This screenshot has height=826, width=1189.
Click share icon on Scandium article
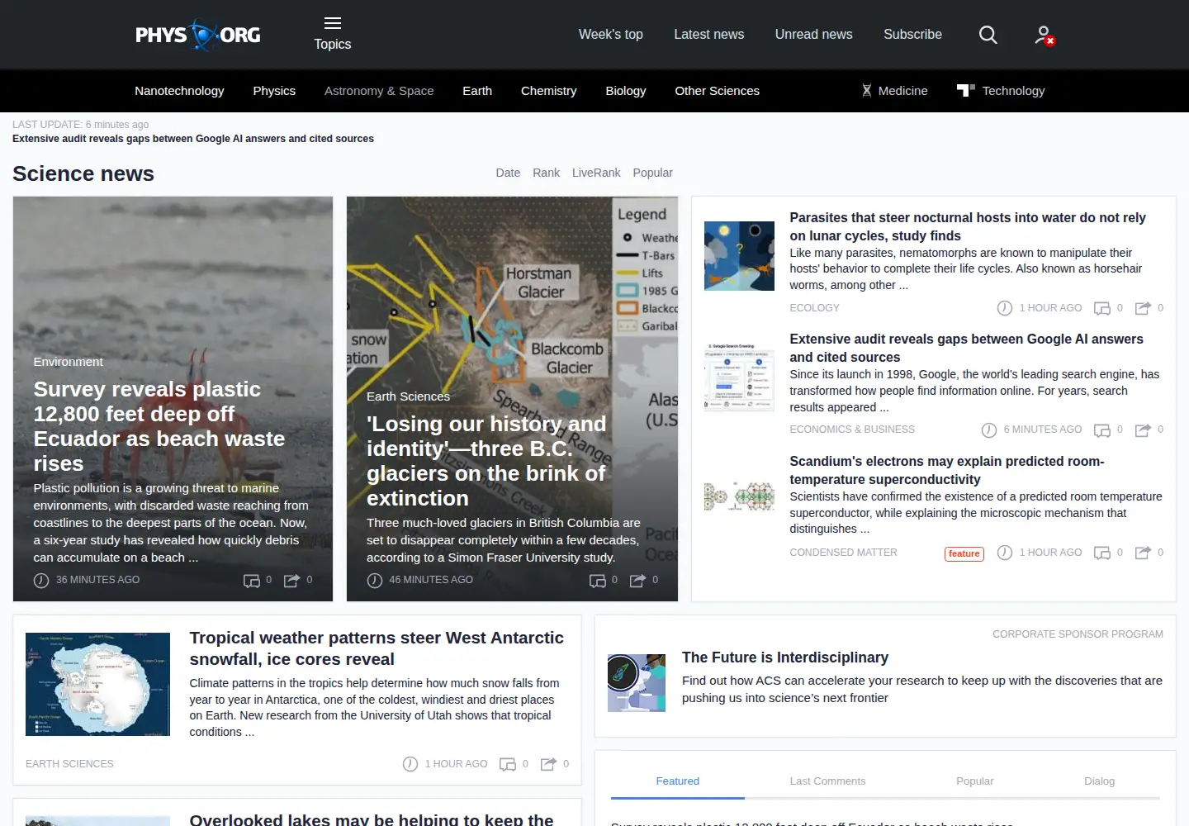[x=1143, y=553]
